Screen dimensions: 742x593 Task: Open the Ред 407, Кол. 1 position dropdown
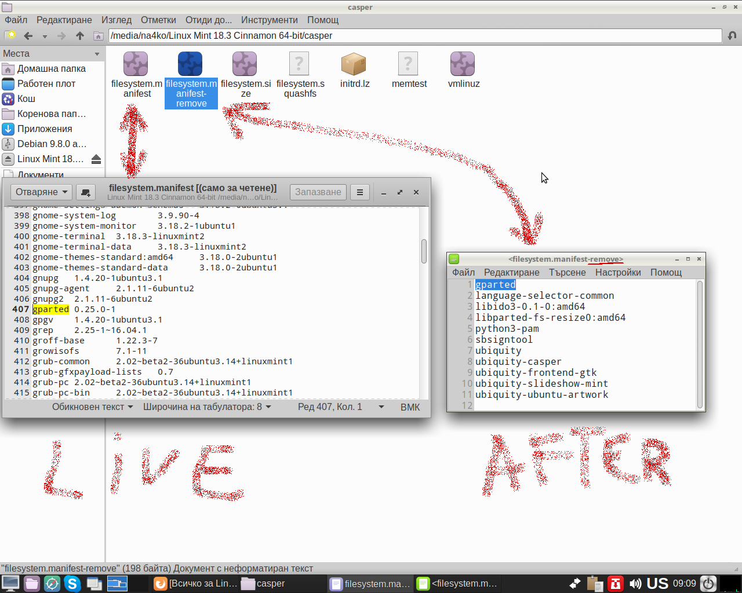(x=341, y=407)
